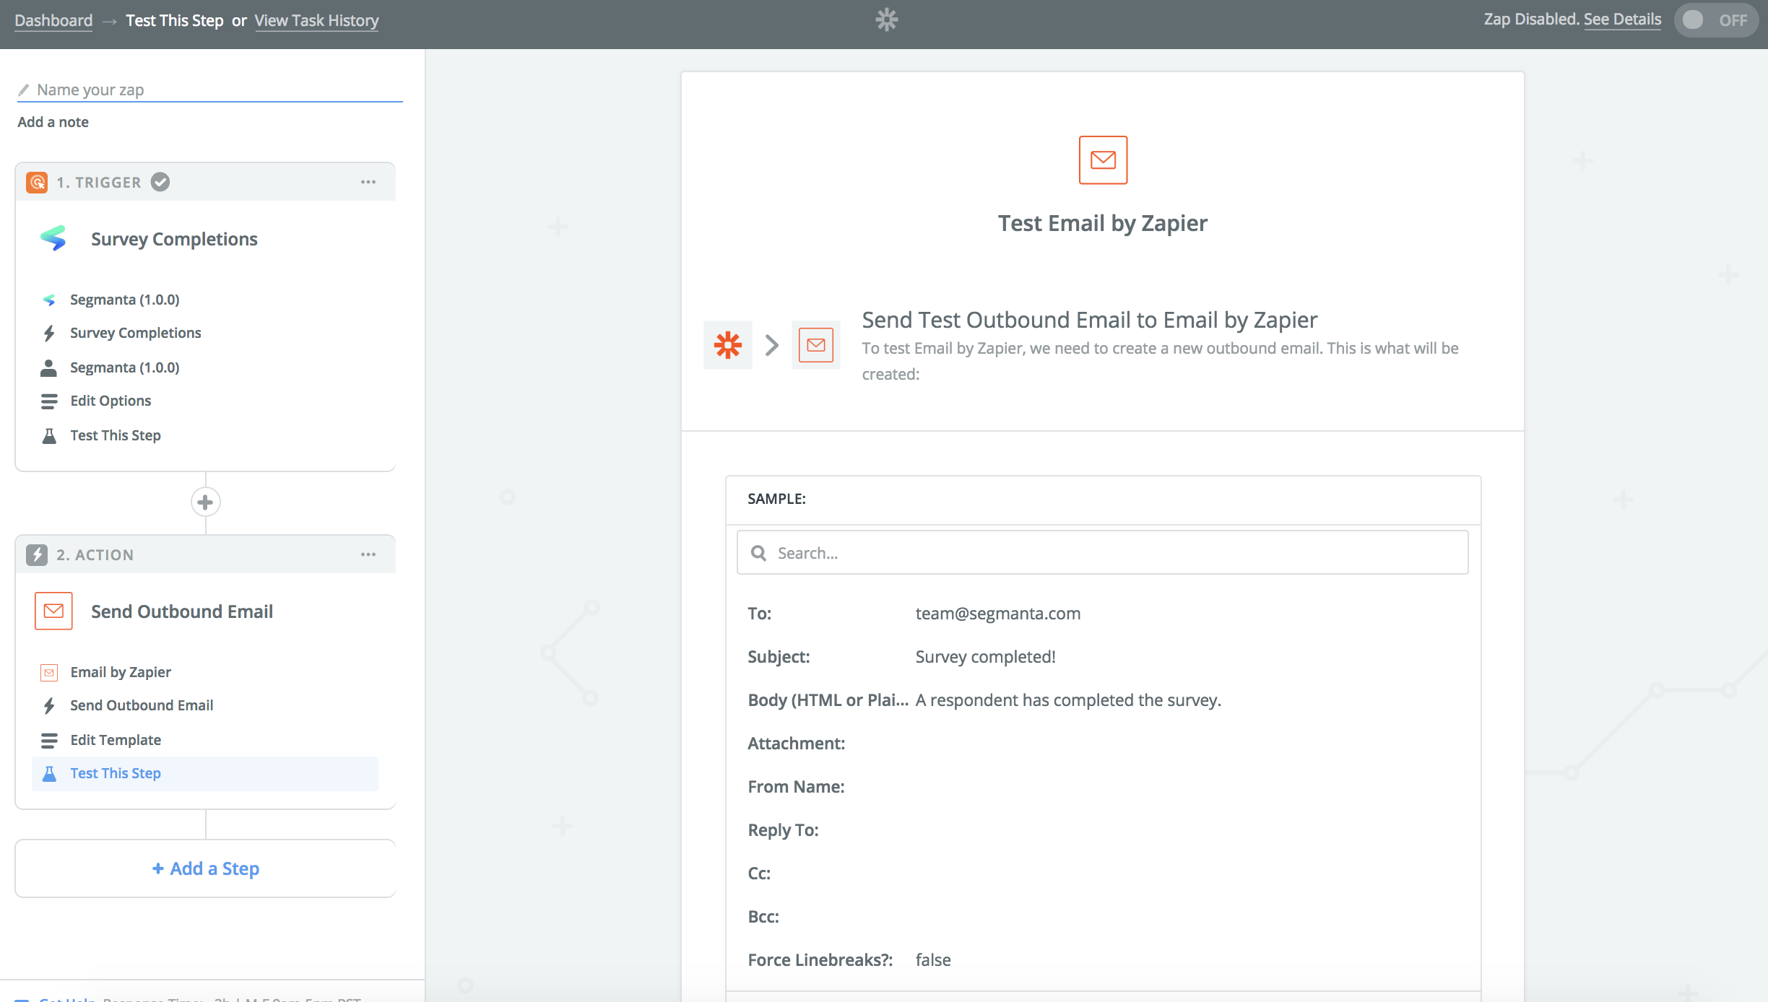Select team@segmanta.com To value
Image resolution: width=1768 pixels, height=1002 pixels.
click(x=998, y=614)
